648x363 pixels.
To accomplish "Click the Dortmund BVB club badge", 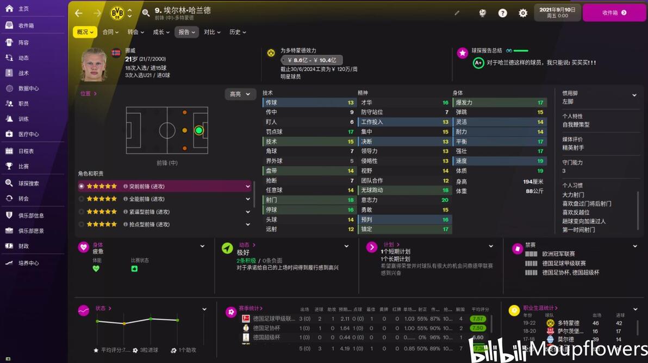I will coord(117,13).
